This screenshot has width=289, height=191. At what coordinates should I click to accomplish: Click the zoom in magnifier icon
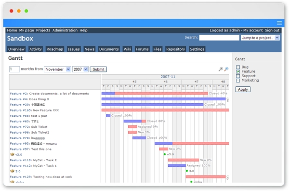point(221,69)
